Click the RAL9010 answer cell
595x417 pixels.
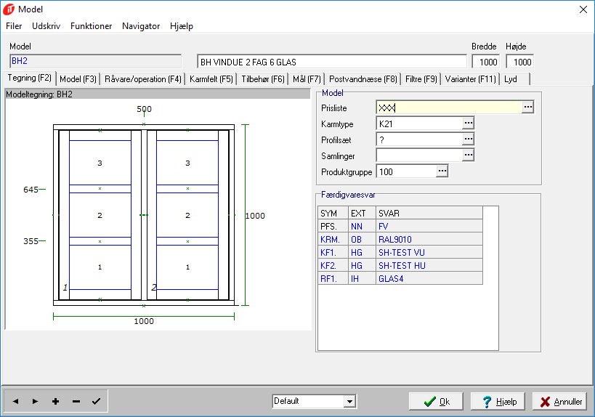(429, 240)
